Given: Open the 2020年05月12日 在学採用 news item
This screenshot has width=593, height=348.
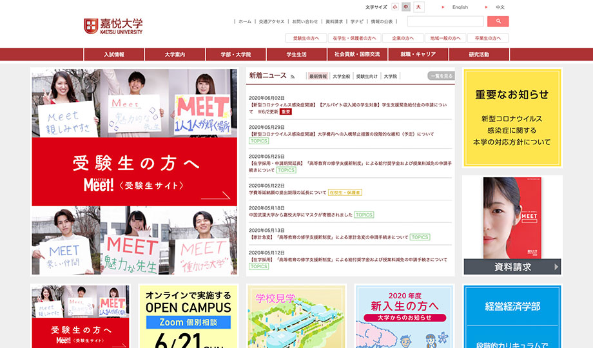Looking at the screenshot, I should (x=348, y=260).
